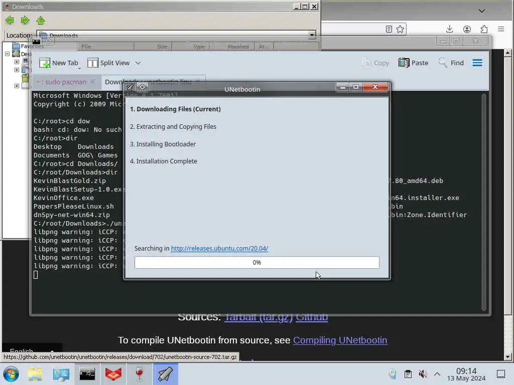Click the terminal window titlebar diamond icon
This screenshot has height=385, width=514.
click(x=48, y=41)
